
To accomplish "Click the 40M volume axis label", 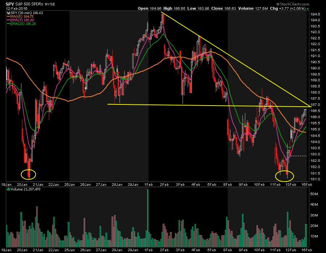I will pyautogui.click(x=314, y=205).
